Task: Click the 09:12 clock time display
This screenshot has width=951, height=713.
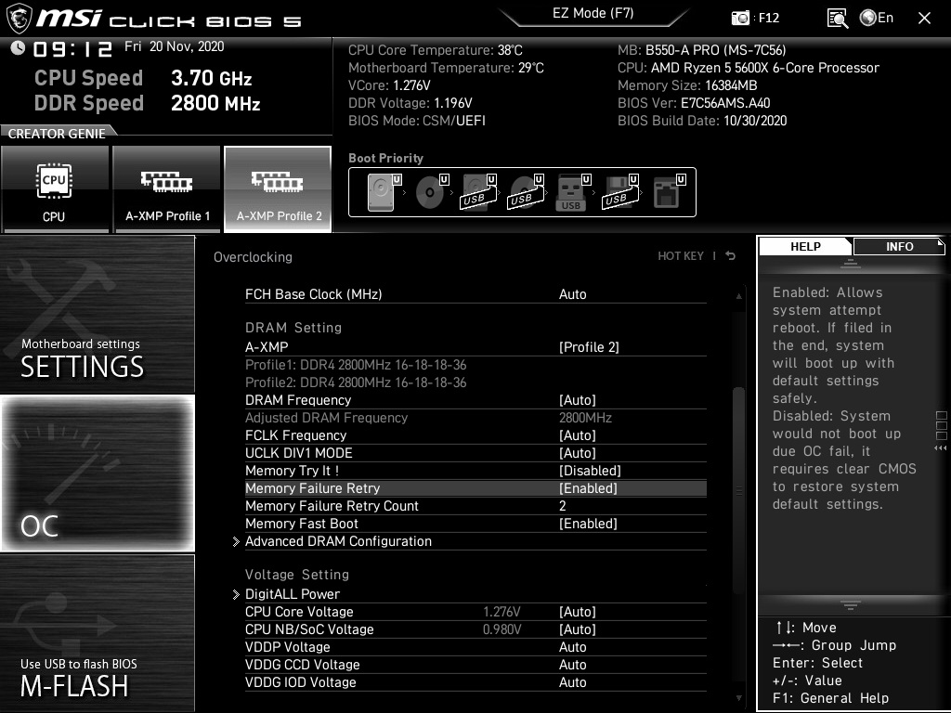Action: [x=72, y=49]
